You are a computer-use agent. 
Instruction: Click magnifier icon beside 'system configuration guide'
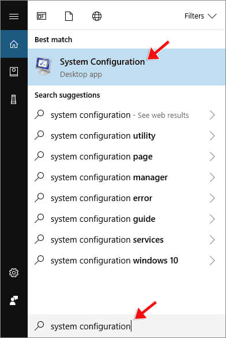pos(40,218)
